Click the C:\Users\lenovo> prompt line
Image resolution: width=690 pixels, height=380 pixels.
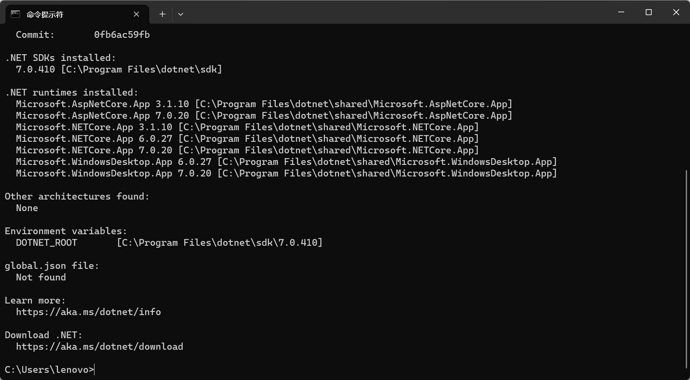click(49, 370)
